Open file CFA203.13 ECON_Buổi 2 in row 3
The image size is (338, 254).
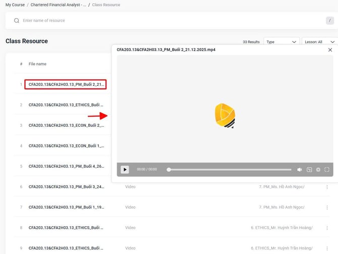(x=66, y=125)
